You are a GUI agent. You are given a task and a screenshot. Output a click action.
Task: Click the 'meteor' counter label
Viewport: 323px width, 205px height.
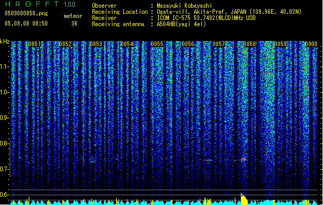pyautogui.click(x=73, y=16)
